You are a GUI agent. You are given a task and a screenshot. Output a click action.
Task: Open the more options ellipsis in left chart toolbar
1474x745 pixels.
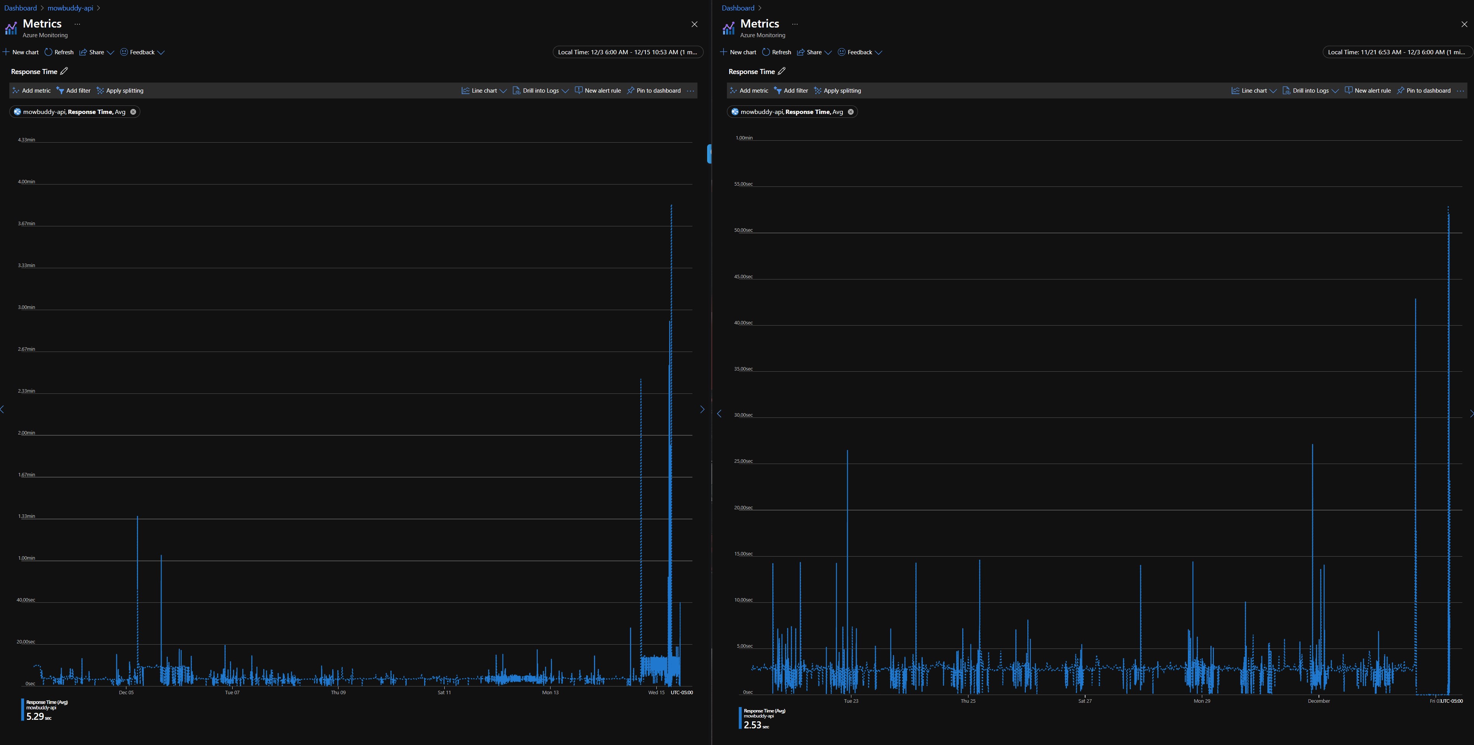tap(690, 90)
